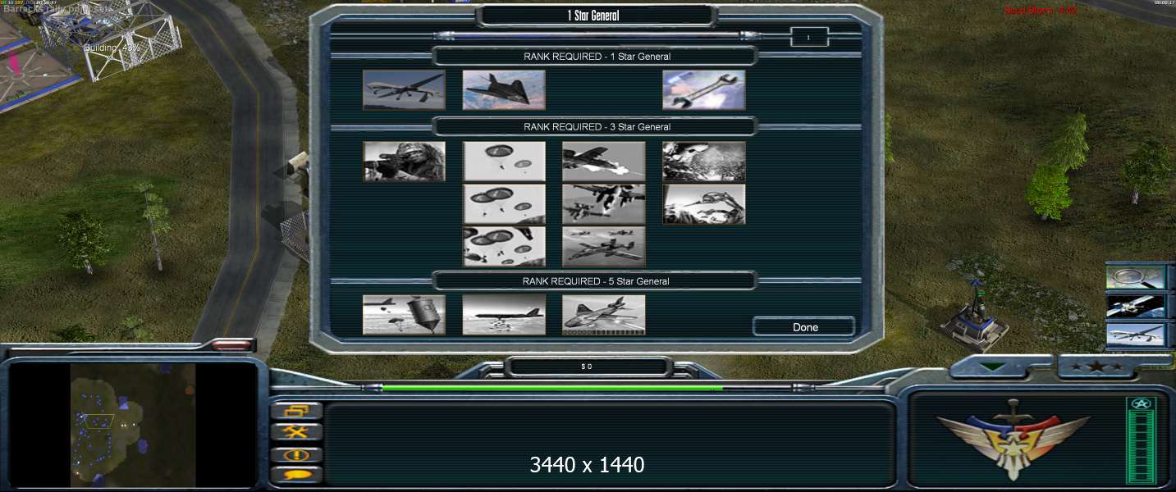Pick the bomber dropping bombs 5 Star power

(x=504, y=315)
